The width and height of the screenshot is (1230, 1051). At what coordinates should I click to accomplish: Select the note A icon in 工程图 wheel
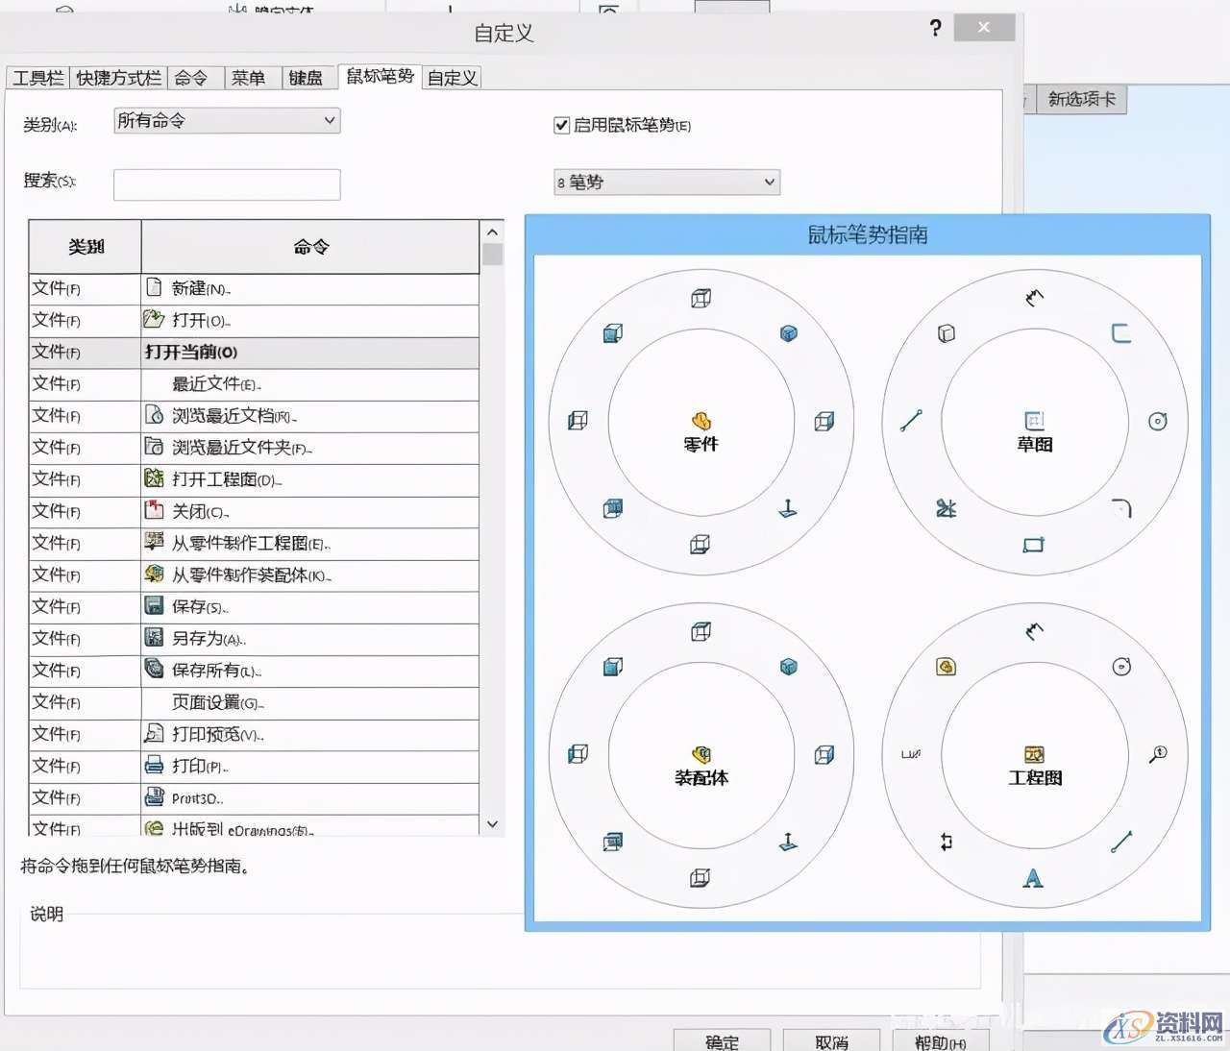(x=1033, y=877)
